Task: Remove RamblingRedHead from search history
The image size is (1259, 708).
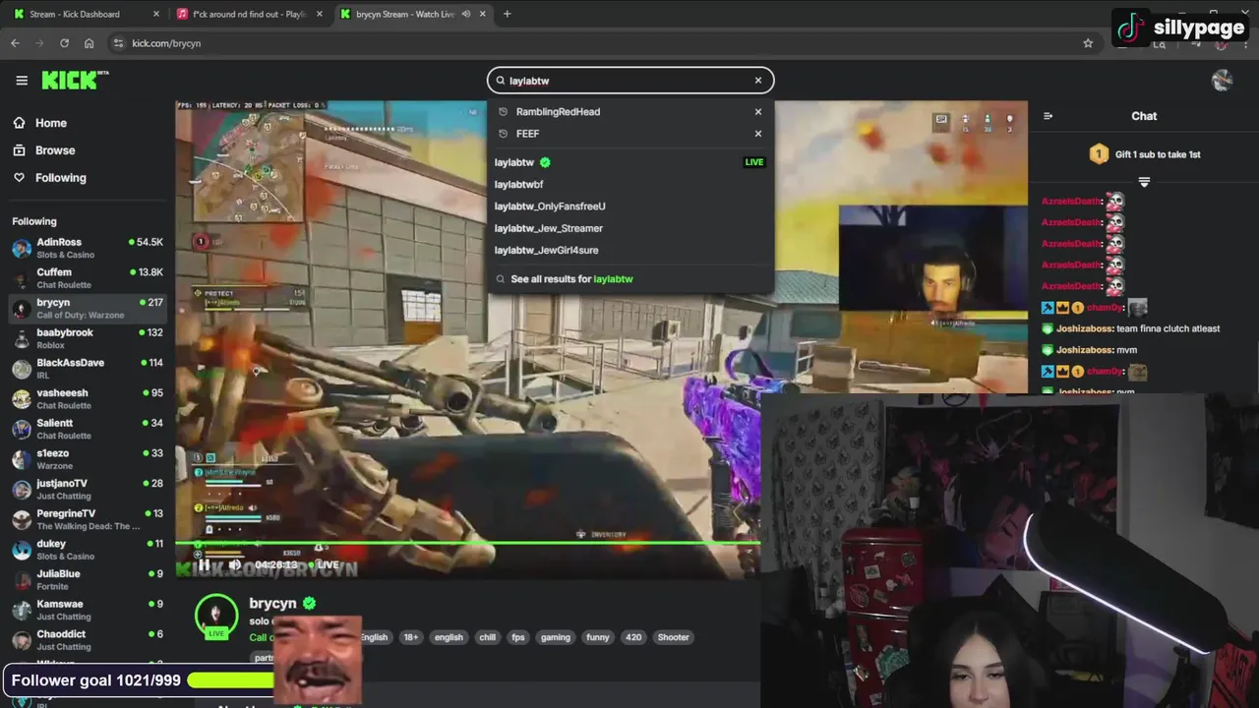Action: point(758,112)
